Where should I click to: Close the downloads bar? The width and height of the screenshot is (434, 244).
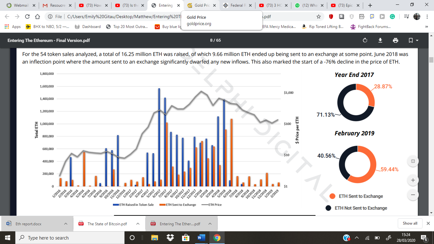pos(428,223)
